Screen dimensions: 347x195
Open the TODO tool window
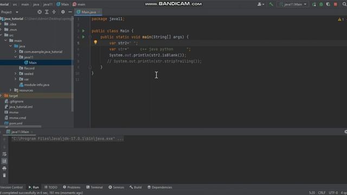pyautogui.click(x=51, y=187)
